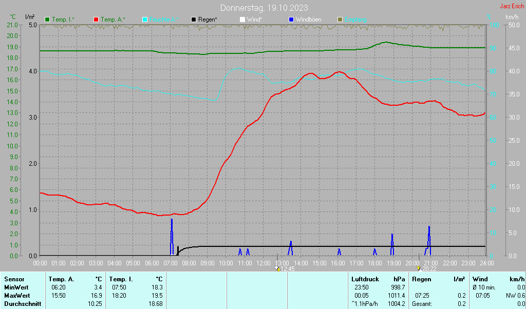Click the cyan humidity legend square
Screen dimensions: 526x309
[x=145, y=20]
